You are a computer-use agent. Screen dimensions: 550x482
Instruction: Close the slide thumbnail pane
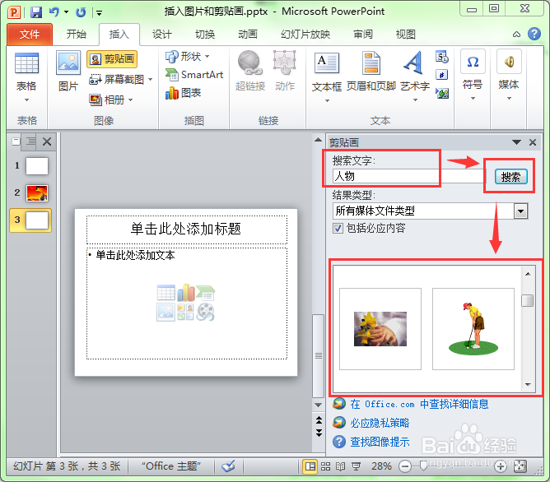tap(47, 141)
